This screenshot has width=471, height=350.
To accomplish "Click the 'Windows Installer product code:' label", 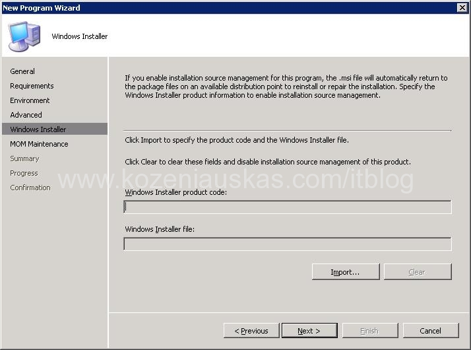I will pyautogui.click(x=175, y=192).
